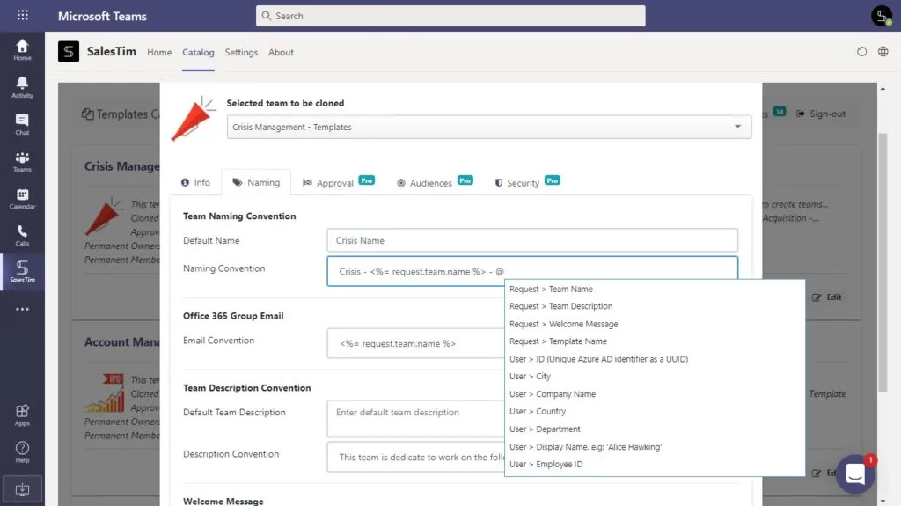901x506 pixels.
Task: Open Activity bell in sidebar
Action: tap(22, 87)
